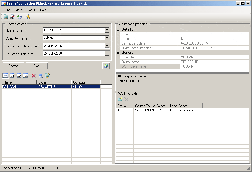Click the add working folder icon

[x=120, y=99]
